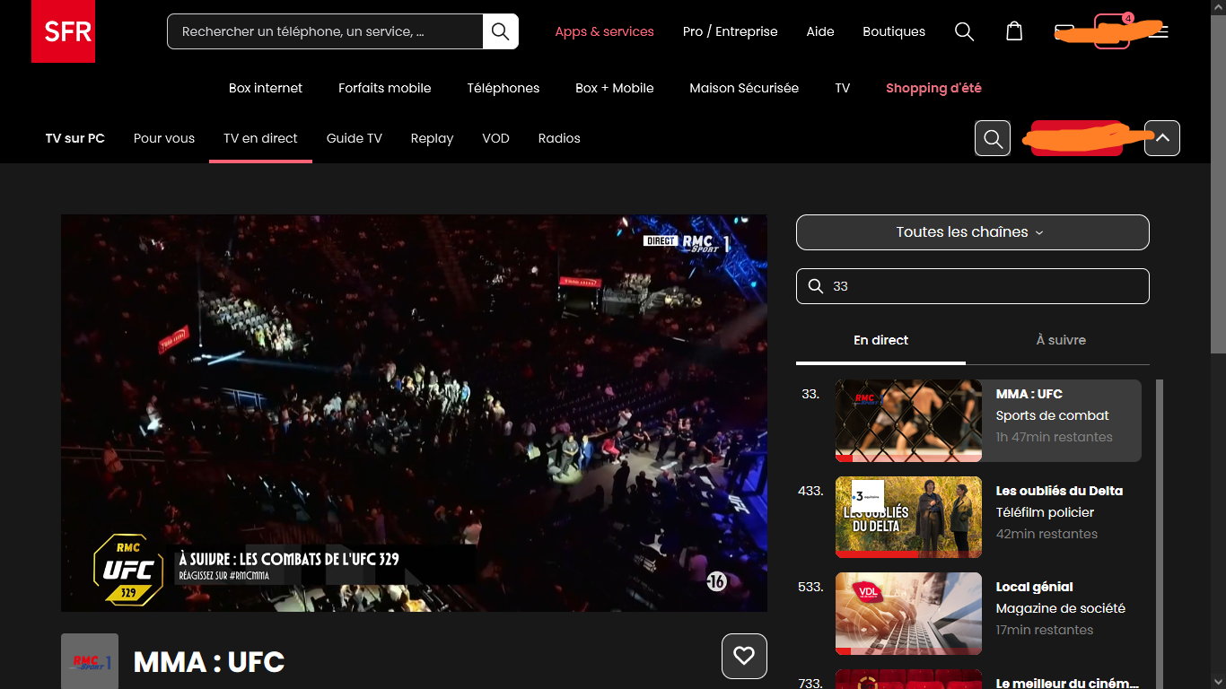Image resolution: width=1226 pixels, height=689 pixels.
Task: Click the Local génial programme title
Action: tap(1035, 587)
